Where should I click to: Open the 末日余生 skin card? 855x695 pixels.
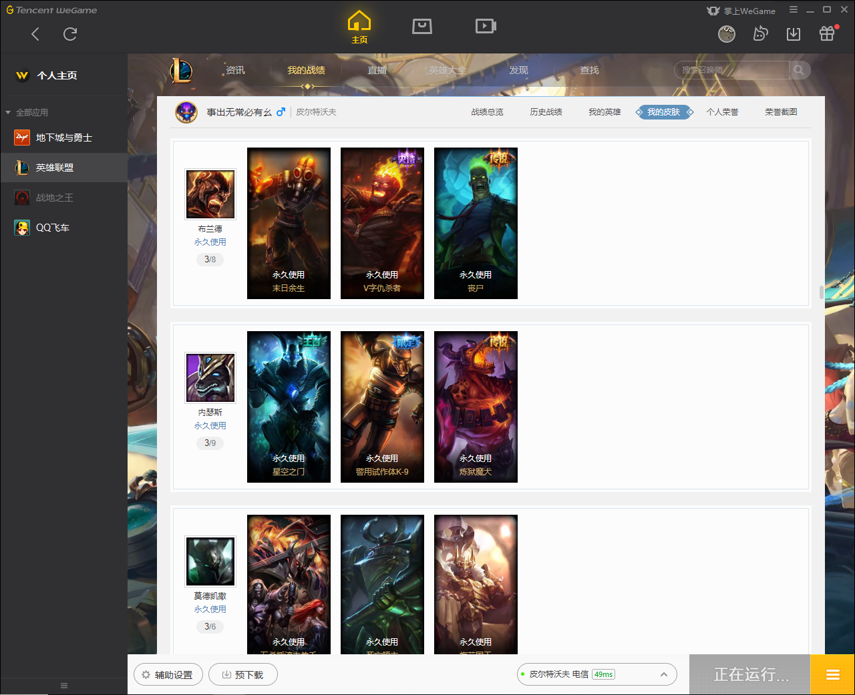pos(289,223)
